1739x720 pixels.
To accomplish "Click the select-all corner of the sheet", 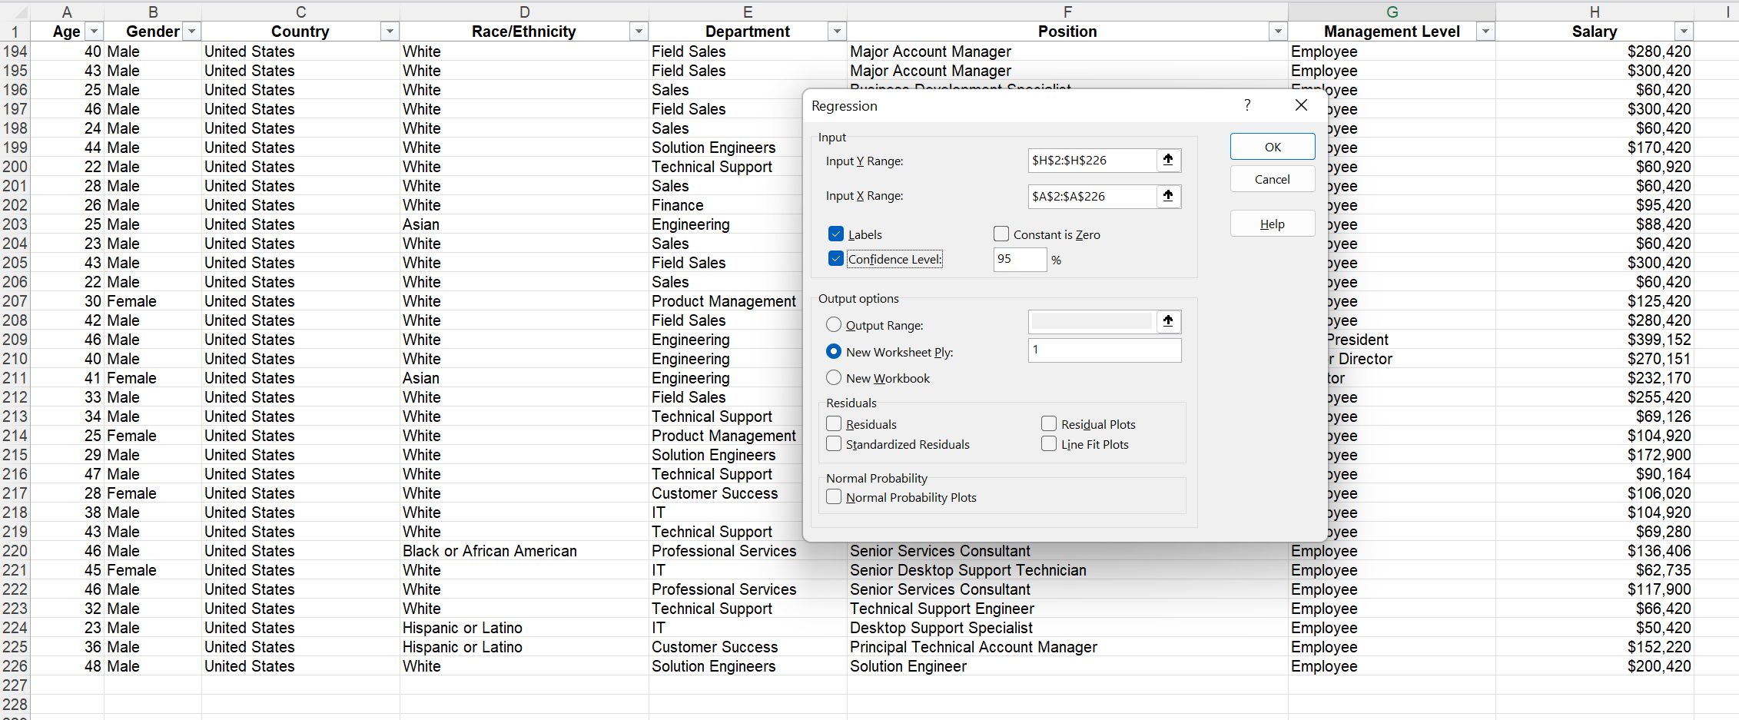I will click(x=15, y=12).
